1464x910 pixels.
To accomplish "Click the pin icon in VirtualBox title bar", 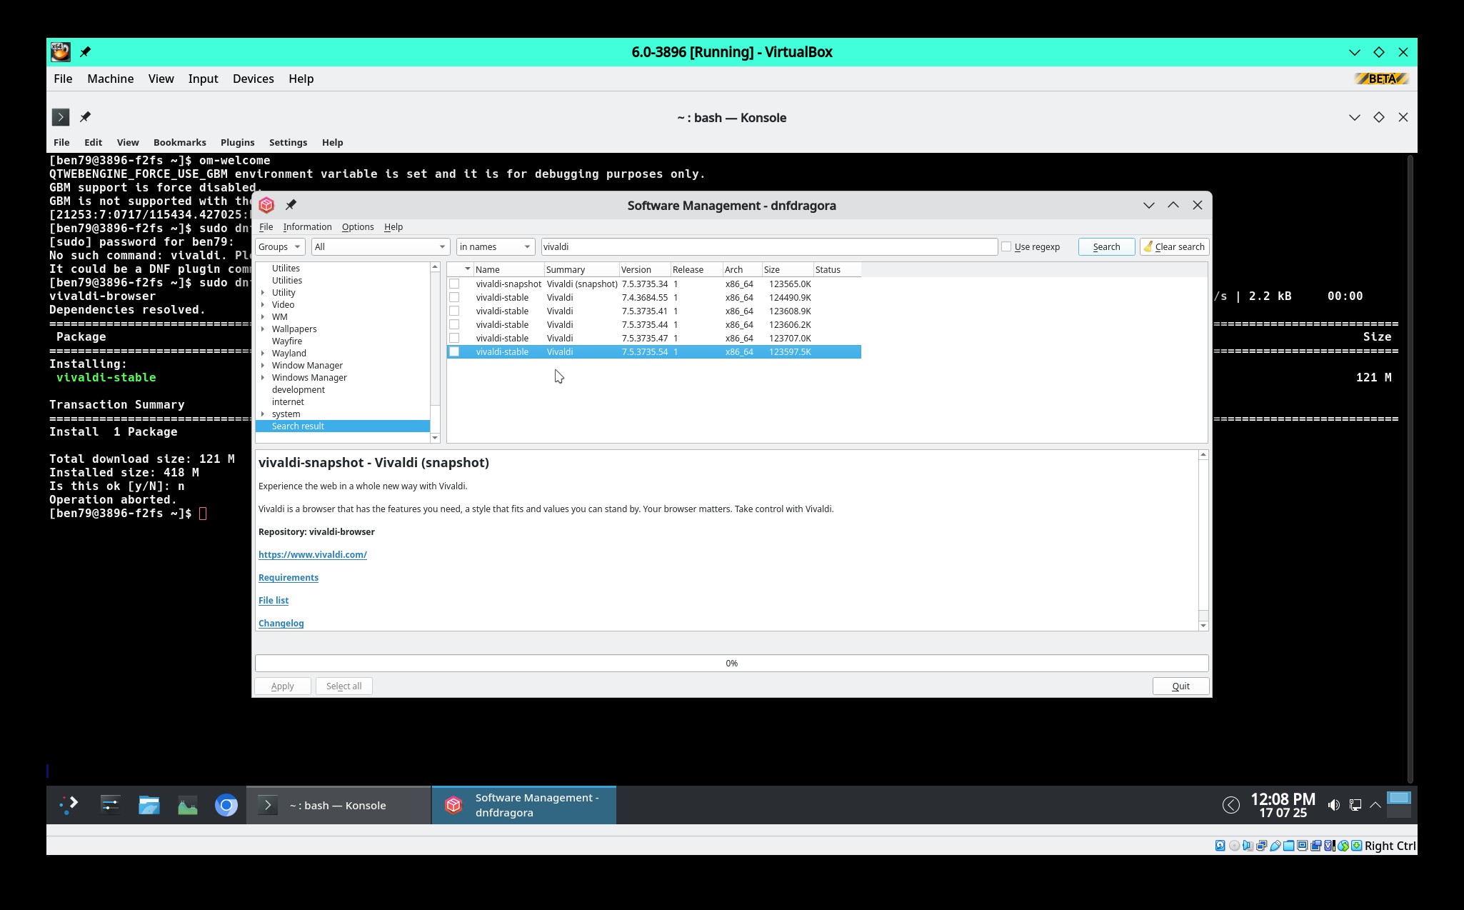I will point(85,52).
